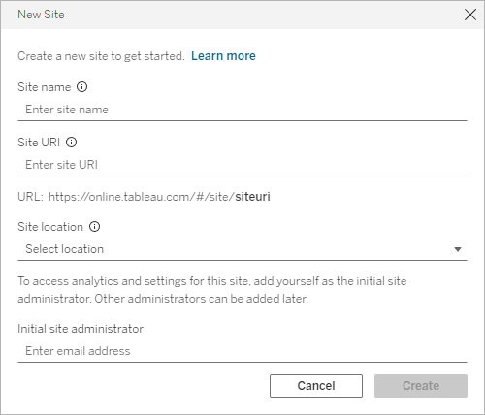The height and width of the screenshot is (415, 485).
Task: Click the Create button
Action: [x=421, y=386]
